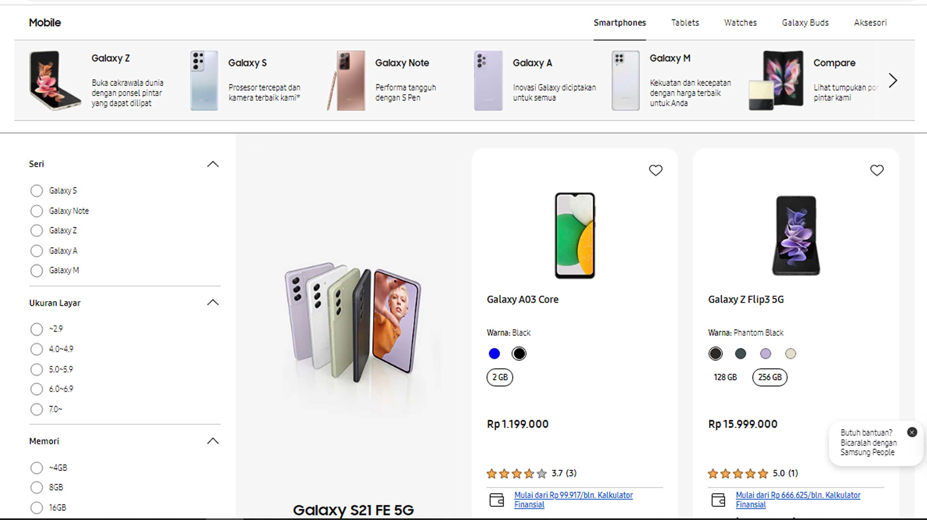
Task: Pick the blue color for Galaxy A03 Core
Action: tap(494, 354)
